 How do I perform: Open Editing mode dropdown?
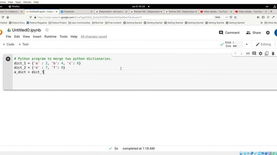point(263,44)
